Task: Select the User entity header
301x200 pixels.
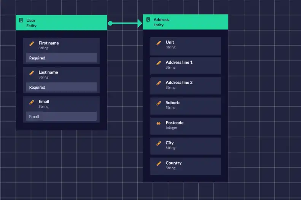Action: coord(61,22)
